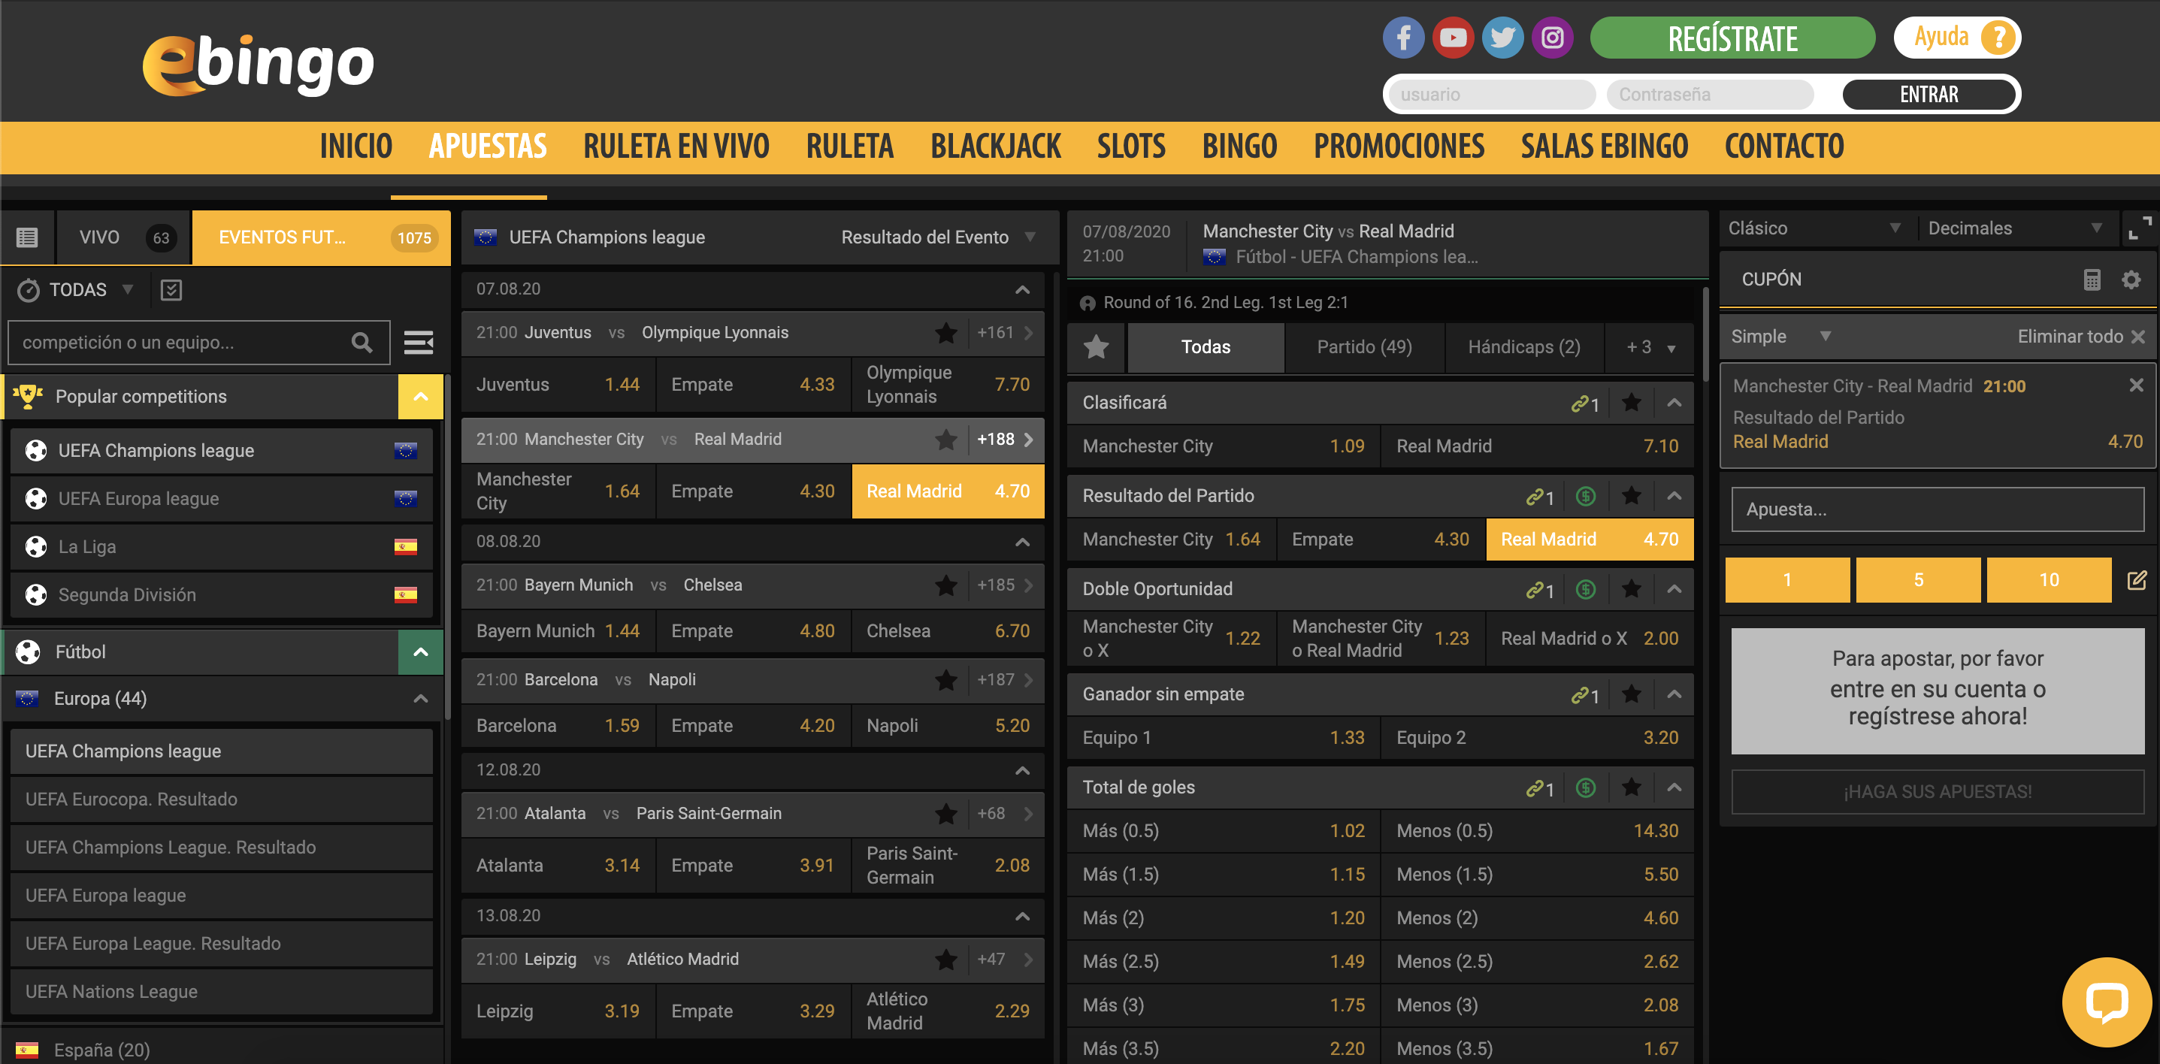Click the list view icon beside VIVO
The image size is (2160, 1064).
pyautogui.click(x=27, y=237)
